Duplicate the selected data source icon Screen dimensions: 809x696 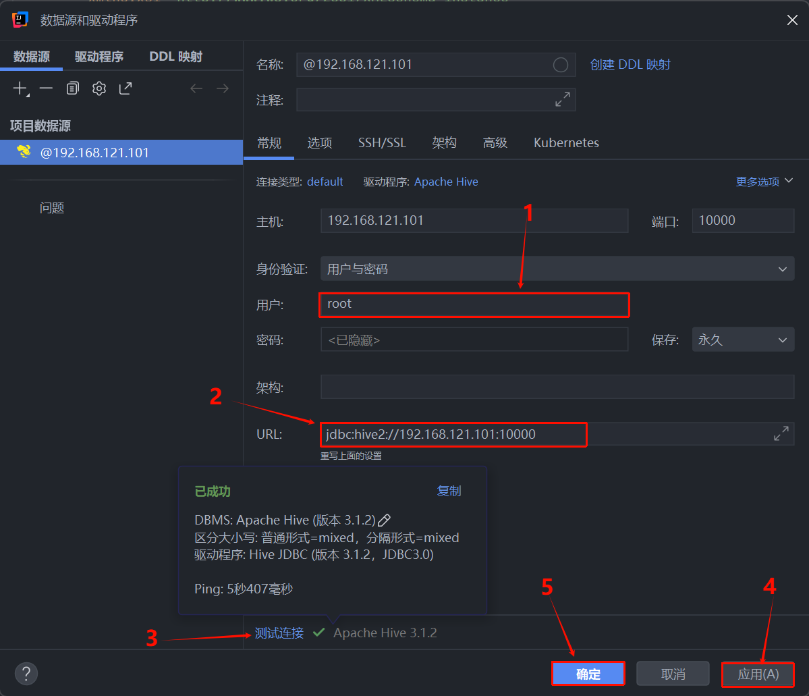click(73, 89)
